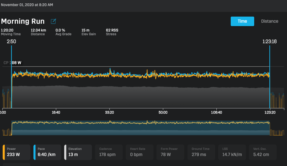Toggle the Power metric tile
The image size is (287, 166).
coord(17,152)
